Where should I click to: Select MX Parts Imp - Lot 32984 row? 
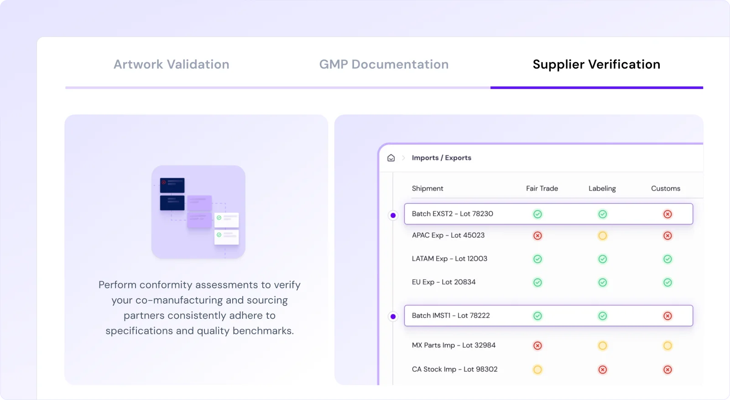[548, 346]
